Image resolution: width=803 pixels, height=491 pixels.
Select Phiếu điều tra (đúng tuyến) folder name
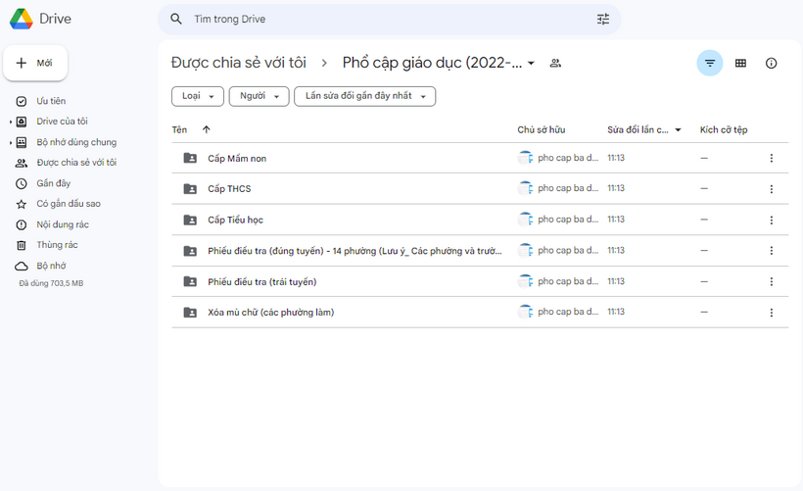[354, 251]
